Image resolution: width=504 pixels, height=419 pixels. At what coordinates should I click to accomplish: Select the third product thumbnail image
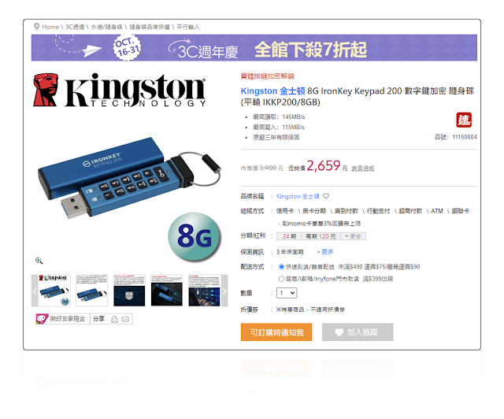(x=129, y=291)
